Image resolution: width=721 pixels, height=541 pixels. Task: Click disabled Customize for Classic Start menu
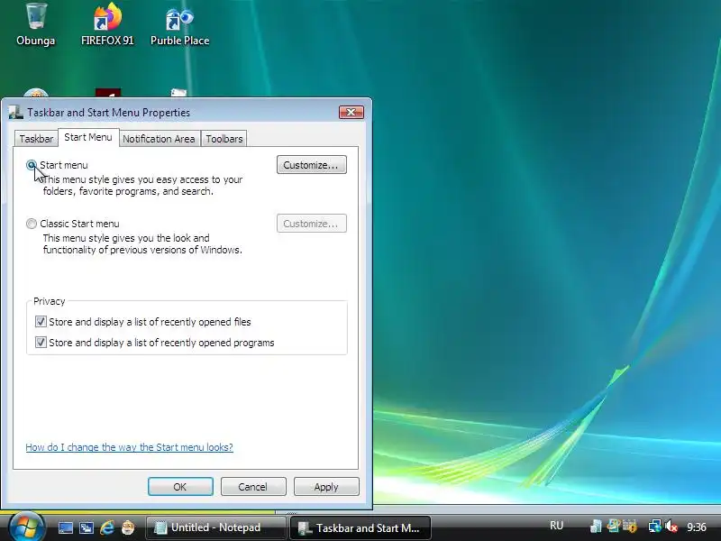pos(311,224)
